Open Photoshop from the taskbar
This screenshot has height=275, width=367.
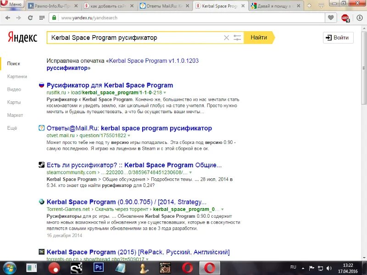point(98,268)
